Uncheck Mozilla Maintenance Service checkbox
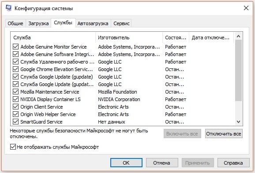This screenshot has width=255, height=173. (x=15, y=92)
